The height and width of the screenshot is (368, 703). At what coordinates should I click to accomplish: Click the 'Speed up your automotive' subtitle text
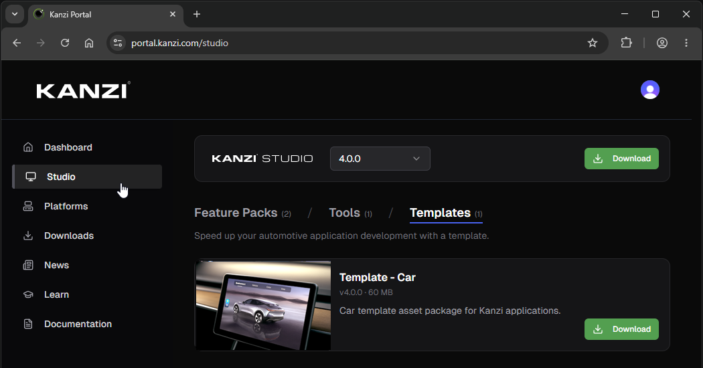[341, 236]
